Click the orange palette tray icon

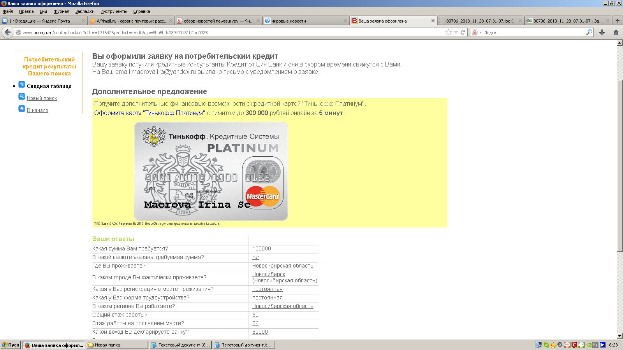pyautogui.click(x=553, y=345)
